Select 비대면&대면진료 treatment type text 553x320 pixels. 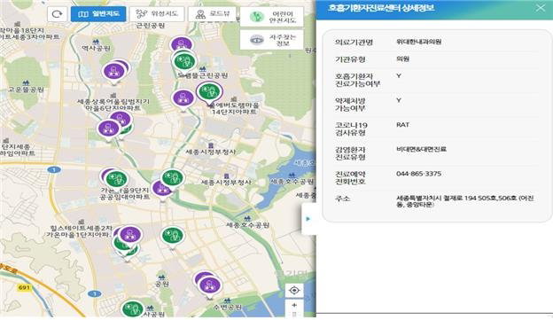coord(422,149)
